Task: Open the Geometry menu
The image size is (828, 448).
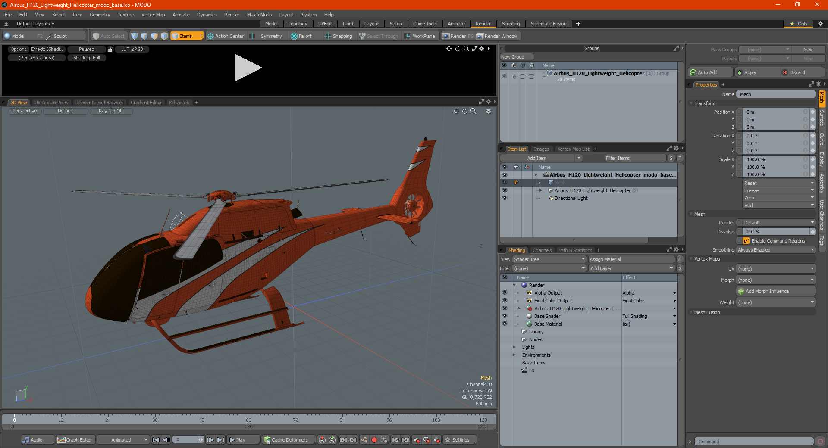Action: [x=100, y=15]
